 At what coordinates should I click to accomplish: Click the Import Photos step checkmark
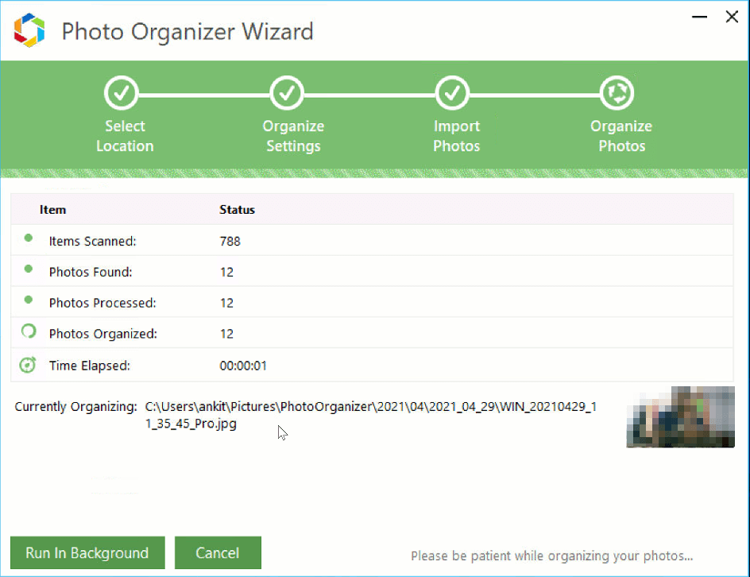click(x=452, y=94)
